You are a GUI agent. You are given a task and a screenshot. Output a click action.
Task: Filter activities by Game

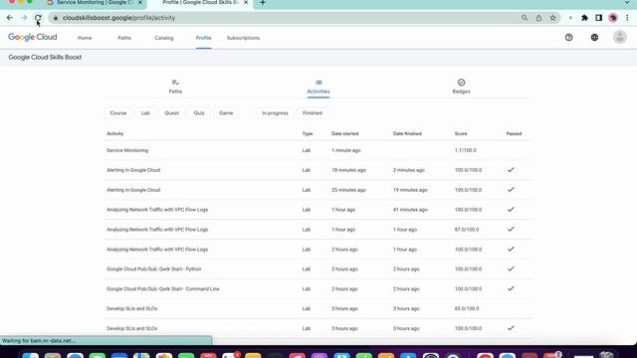point(226,112)
